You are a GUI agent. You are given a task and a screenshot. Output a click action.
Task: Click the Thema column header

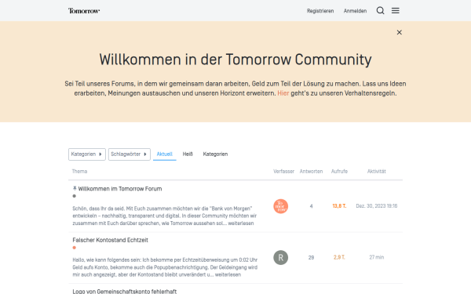[x=79, y=171]
